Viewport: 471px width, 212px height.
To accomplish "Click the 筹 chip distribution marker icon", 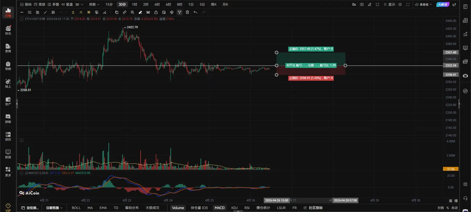I will tap(89, 12).
